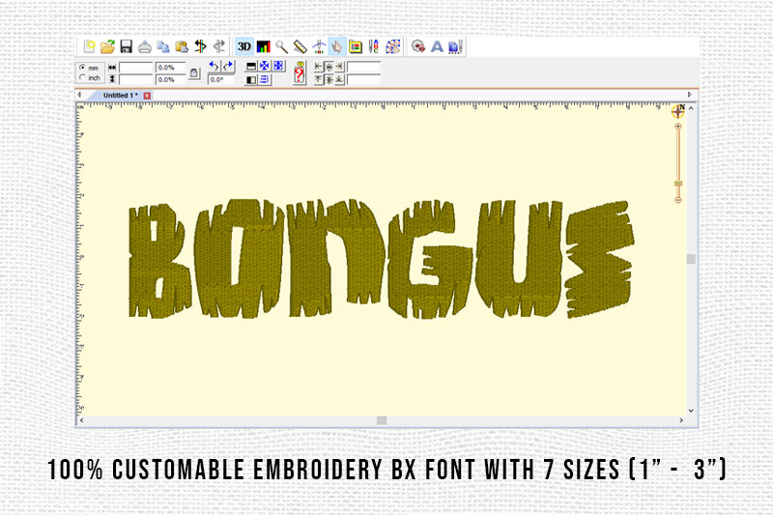Click the align bottom icon
The image size is (773, 515).
tap(339, 79)
